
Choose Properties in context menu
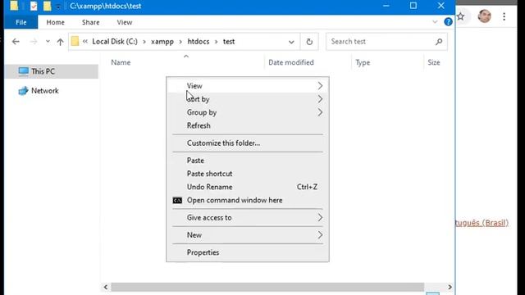click(248, 252)
